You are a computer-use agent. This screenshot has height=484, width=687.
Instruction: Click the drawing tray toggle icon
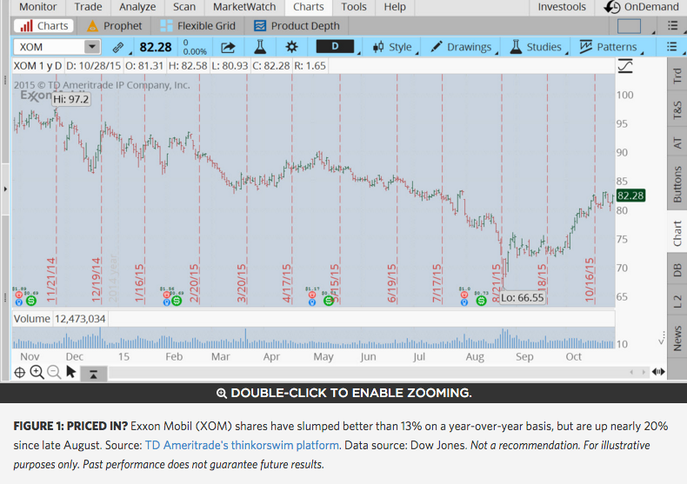[93, 375]
